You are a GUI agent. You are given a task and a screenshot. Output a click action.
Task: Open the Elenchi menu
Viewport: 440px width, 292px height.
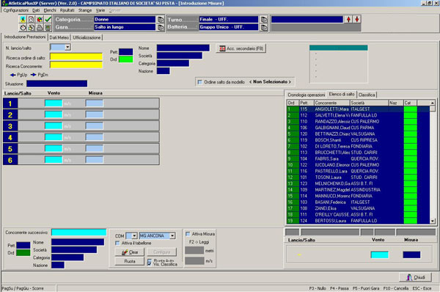point(50,10)
